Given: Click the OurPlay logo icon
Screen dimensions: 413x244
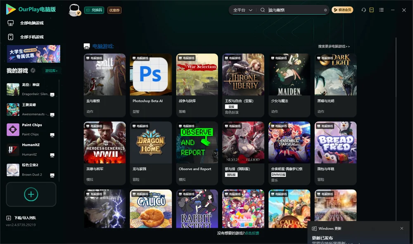Looking at the screenshot, I should tap(11, 9).
